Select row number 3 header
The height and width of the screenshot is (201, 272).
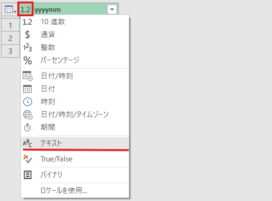tap(10, 51)
